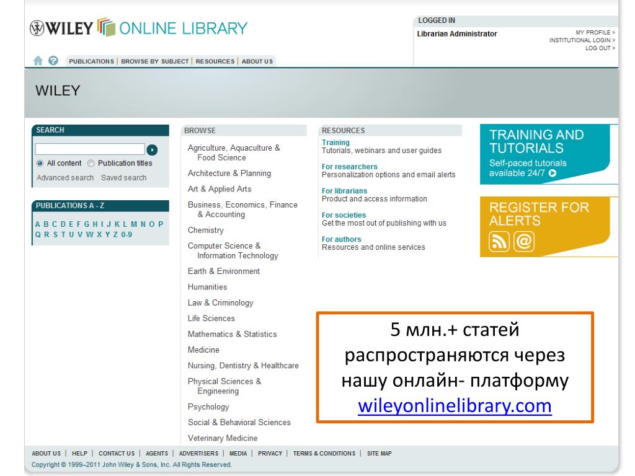The width and height of the screenshot is (635, 476).
Task: Click footer Terms & Conditions link
Action: click(324, 454)
